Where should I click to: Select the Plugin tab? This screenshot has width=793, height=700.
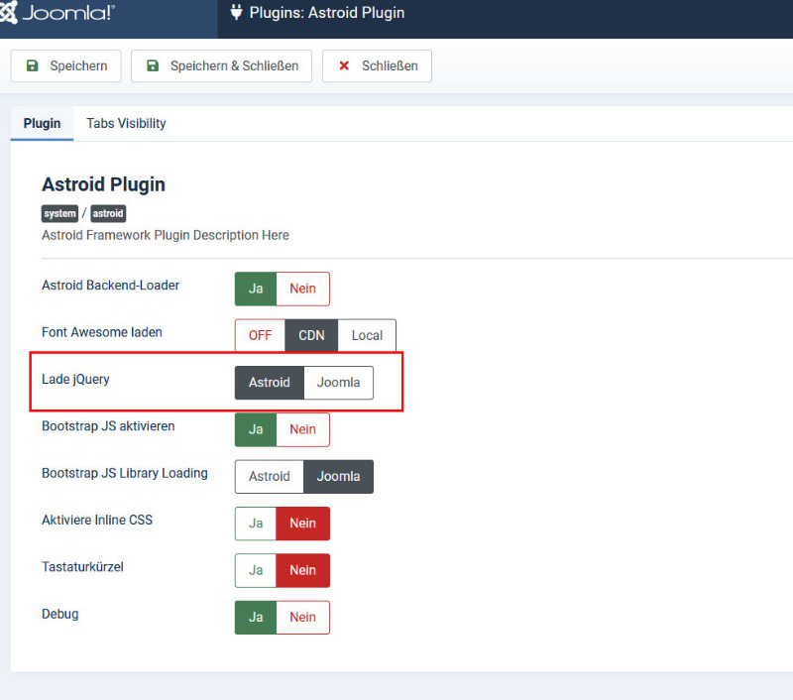coord(42,124)
